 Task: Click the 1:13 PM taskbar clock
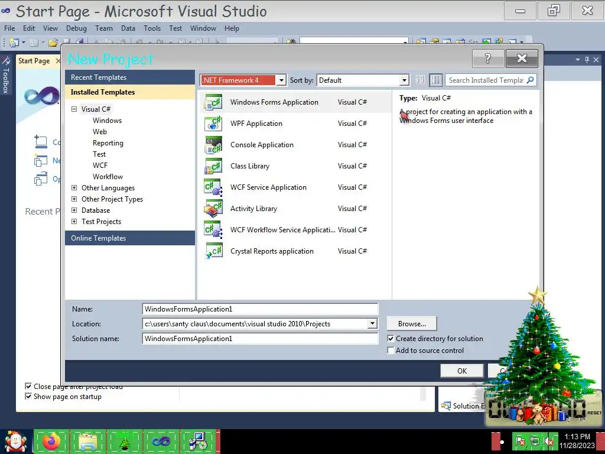coord(577,437)
